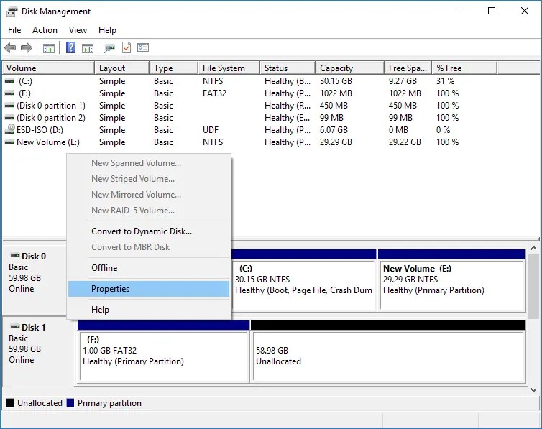This screenshot has height=429, width=542.
Task: Click the Back arrow toolbar icon
Action: (10, 48)
